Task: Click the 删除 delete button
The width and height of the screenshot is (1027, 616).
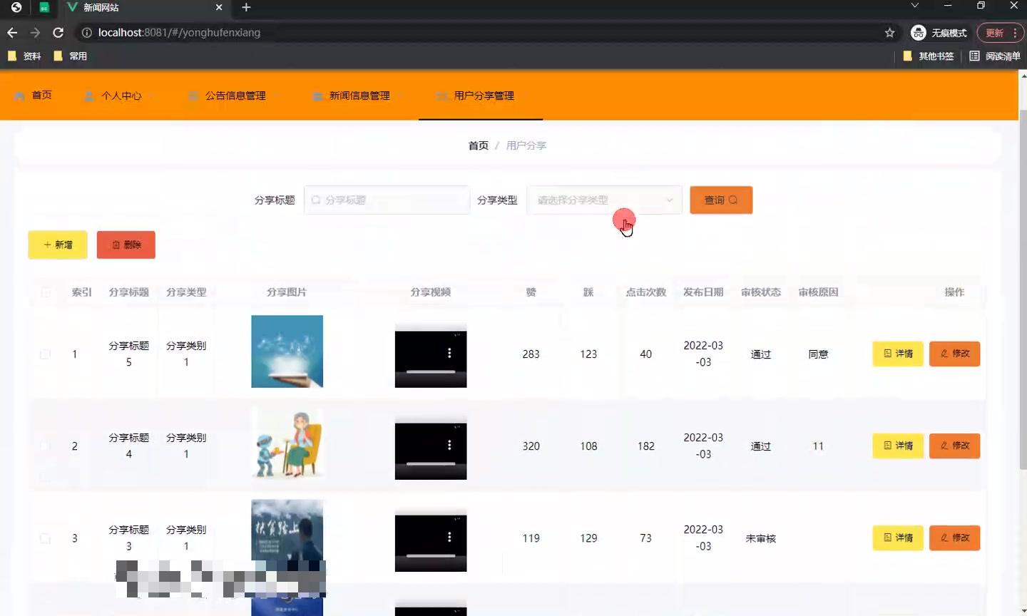Action: (126, 245)
